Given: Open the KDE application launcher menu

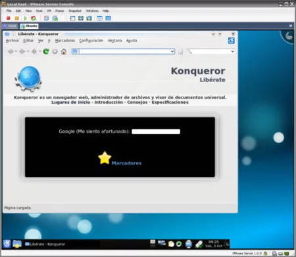Looking at the screenshot, I should 7,244.
